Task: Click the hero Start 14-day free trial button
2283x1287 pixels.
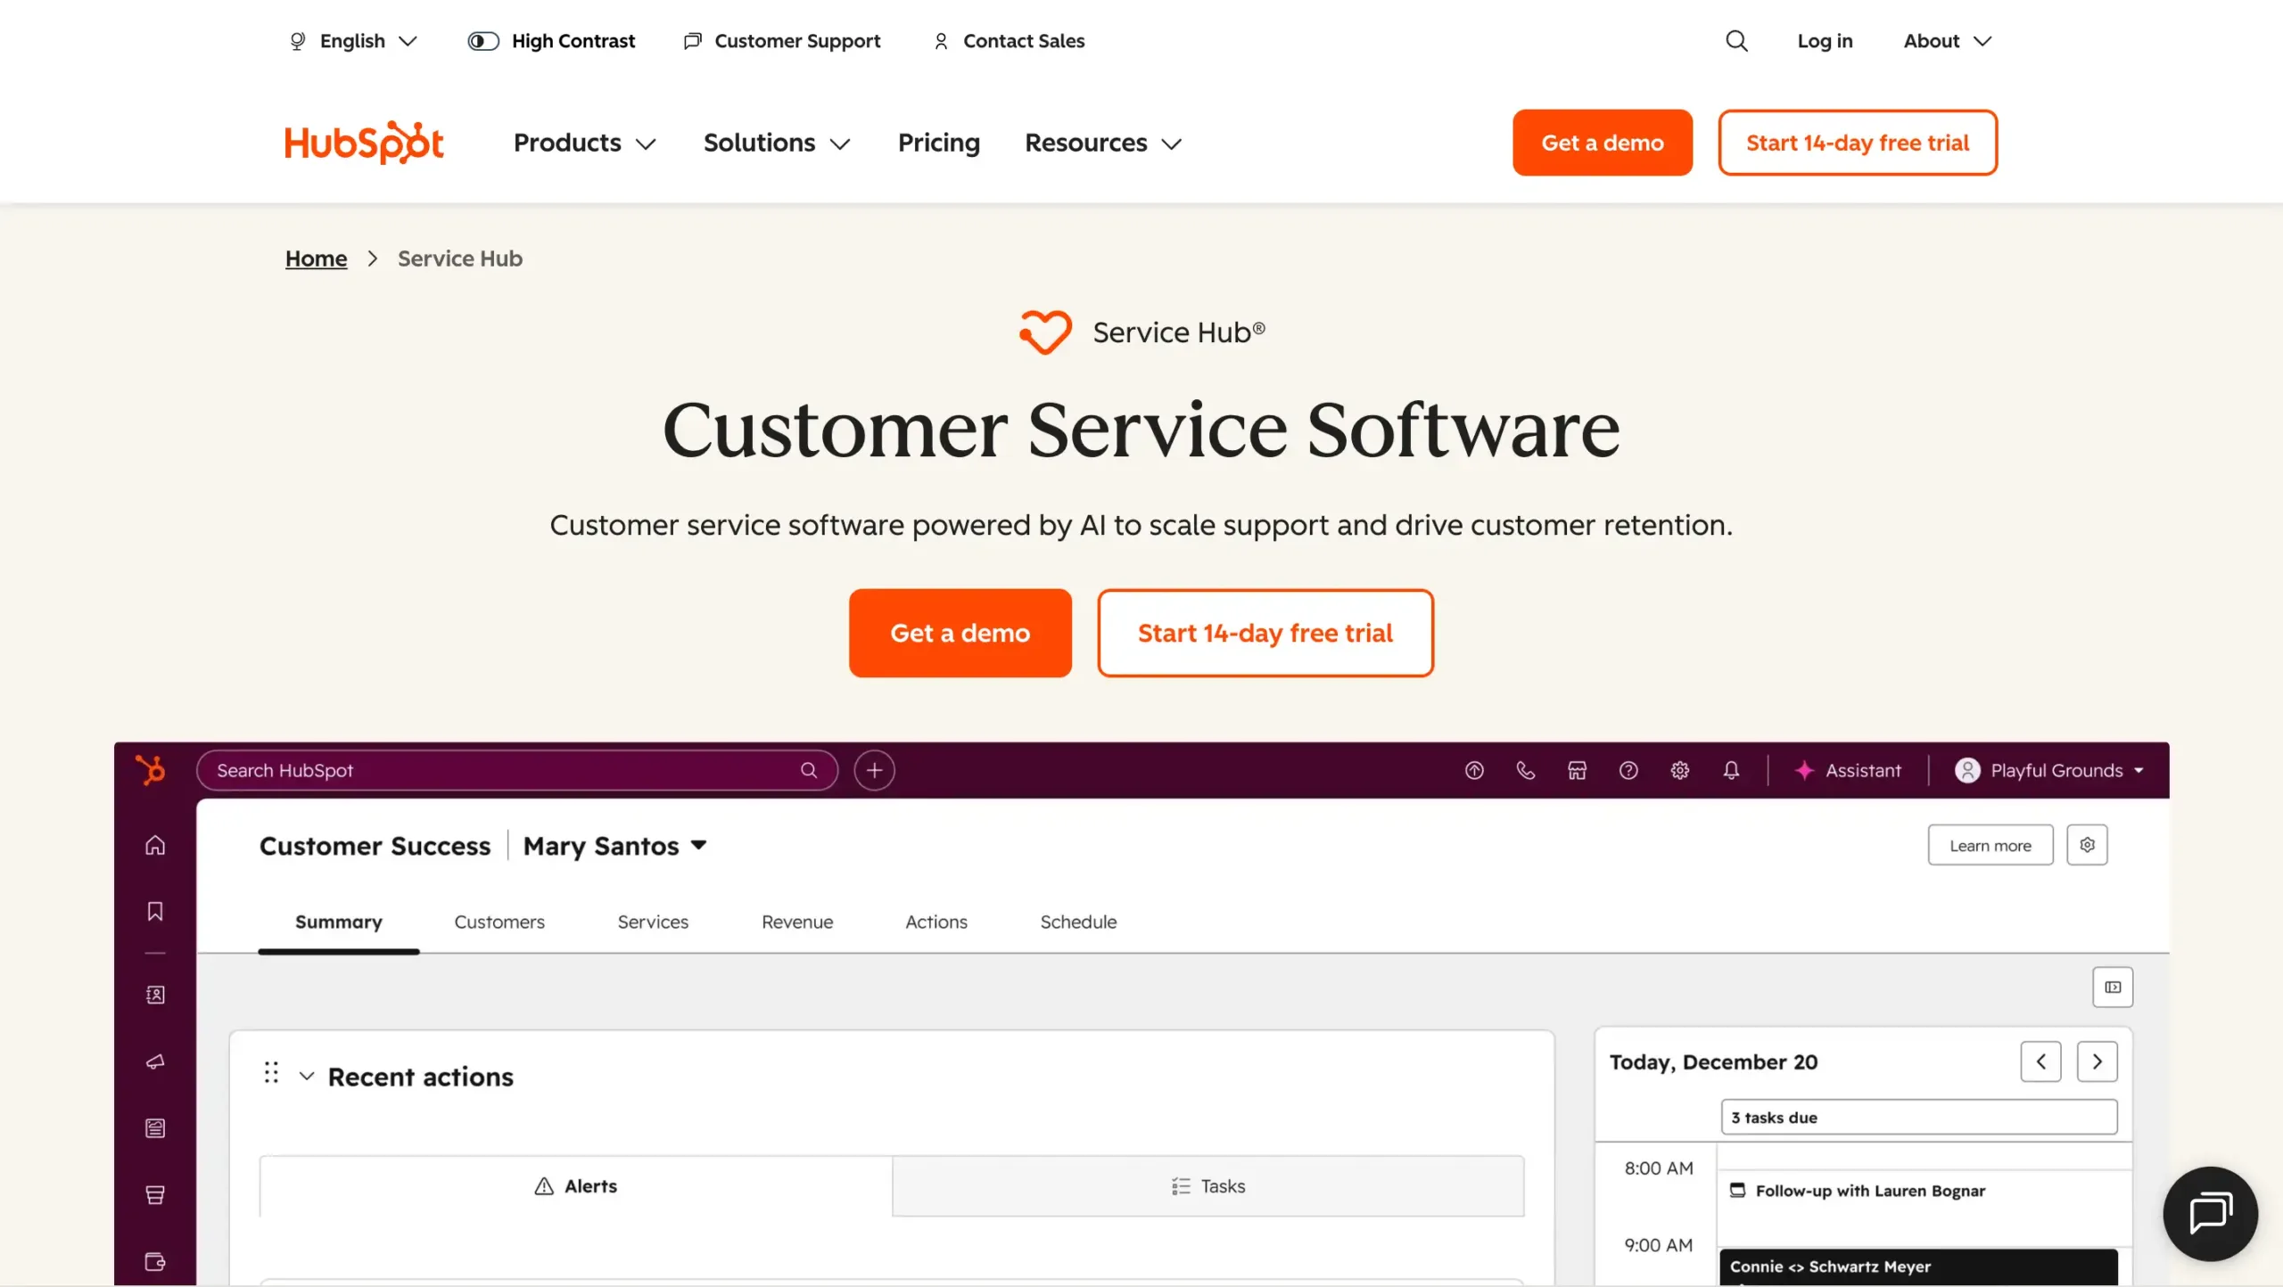Action: point(1265,633)
